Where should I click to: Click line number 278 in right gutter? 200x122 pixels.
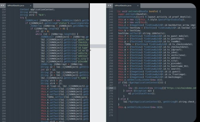[111, 115]
